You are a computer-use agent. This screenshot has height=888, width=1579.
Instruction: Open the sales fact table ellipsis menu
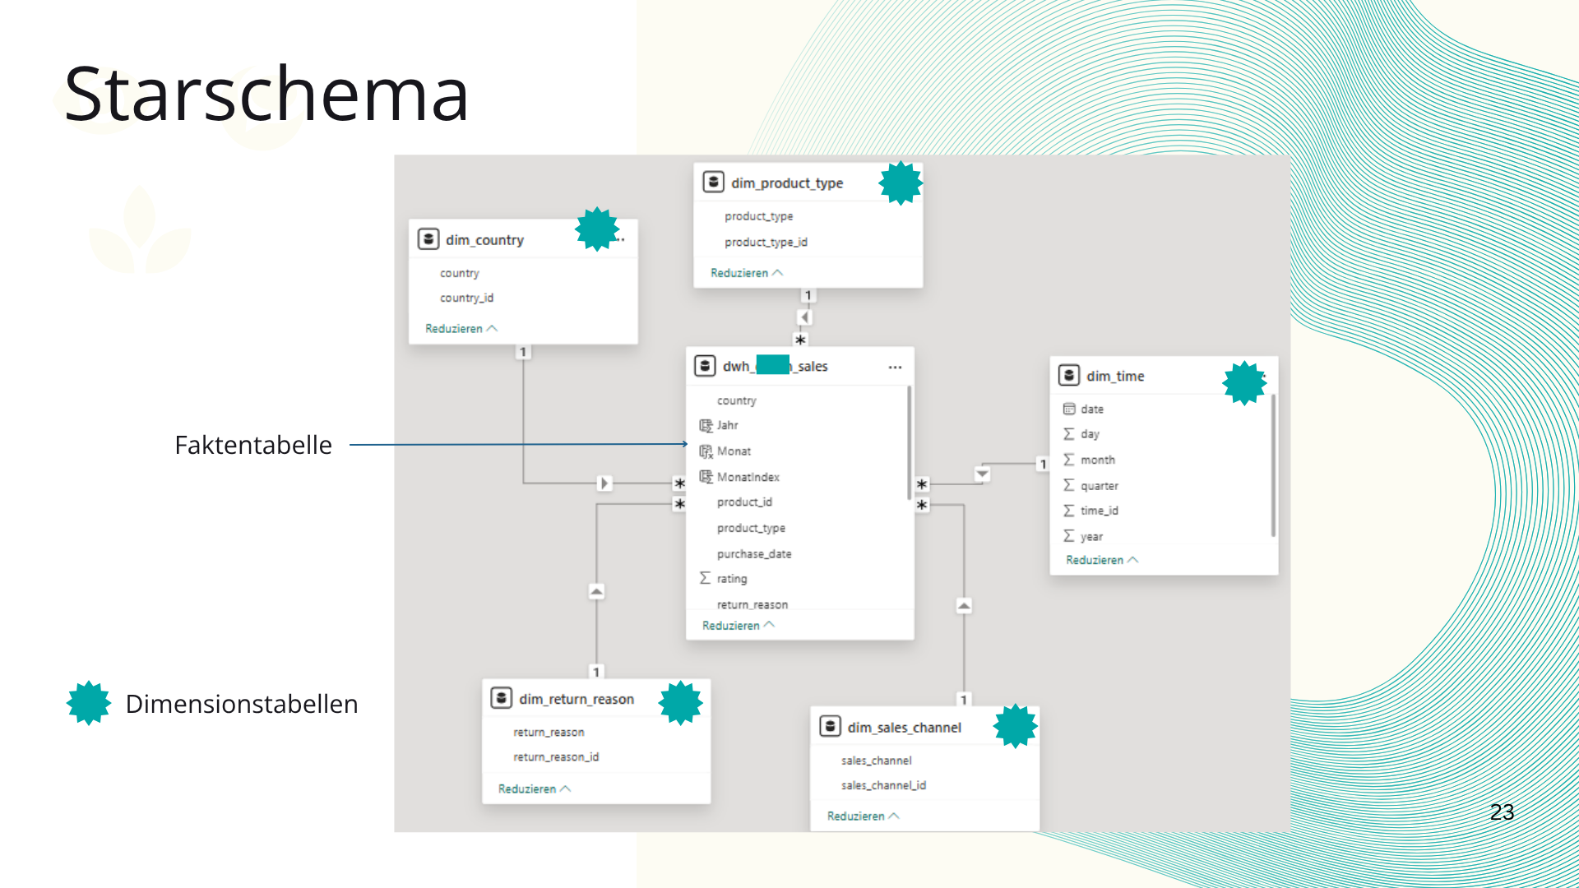pos(895,368)
